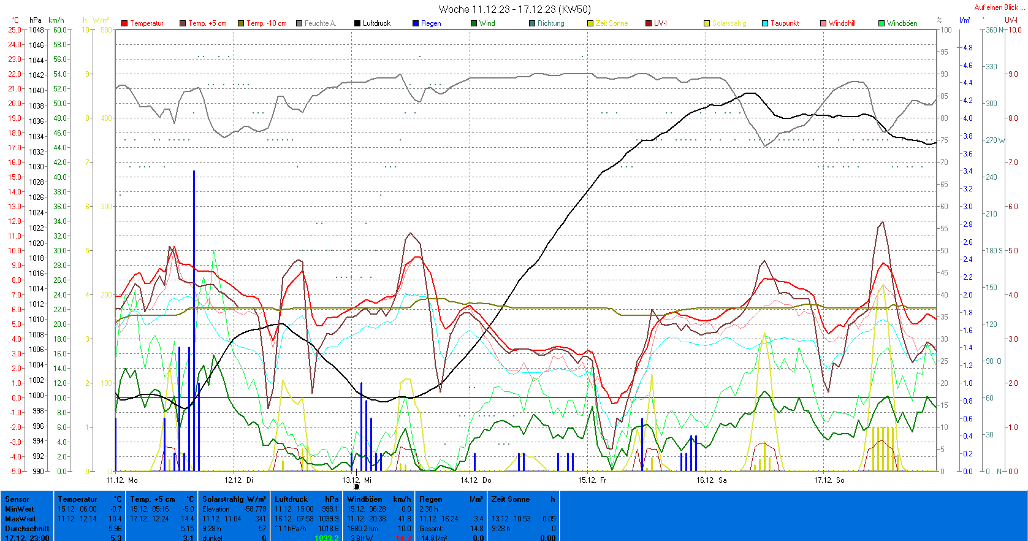Click the 'Temperatur °C' table column header

[89, 499]
